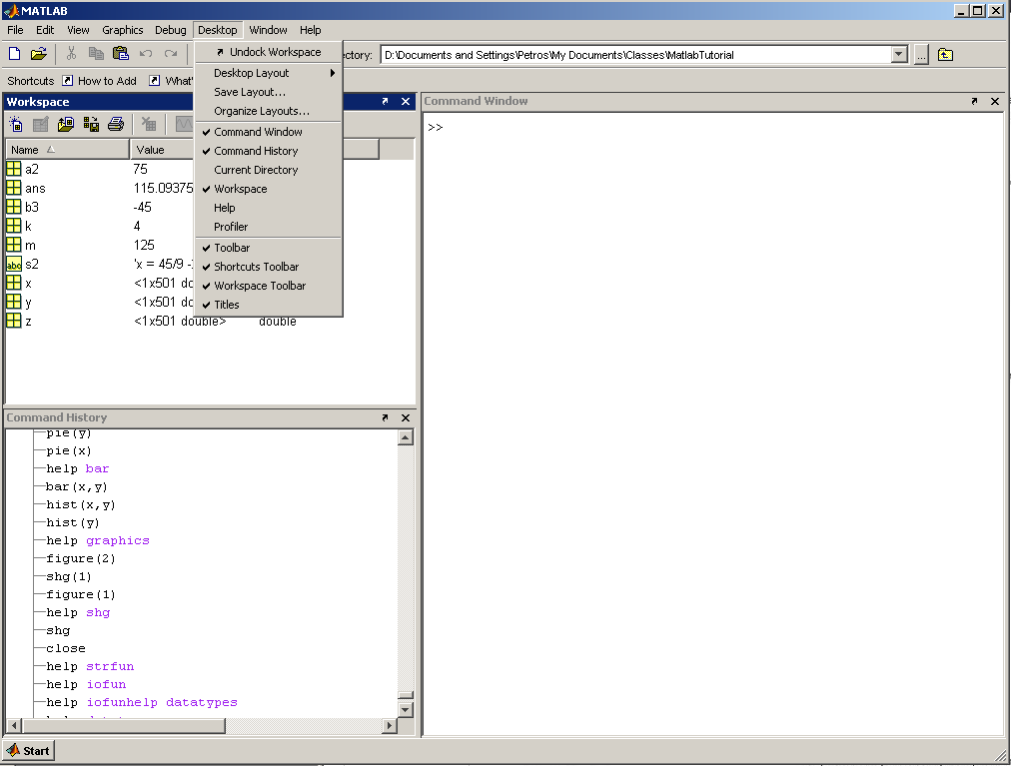
Task: Open selected variable in array editor
Action: [x=41, y=124]
